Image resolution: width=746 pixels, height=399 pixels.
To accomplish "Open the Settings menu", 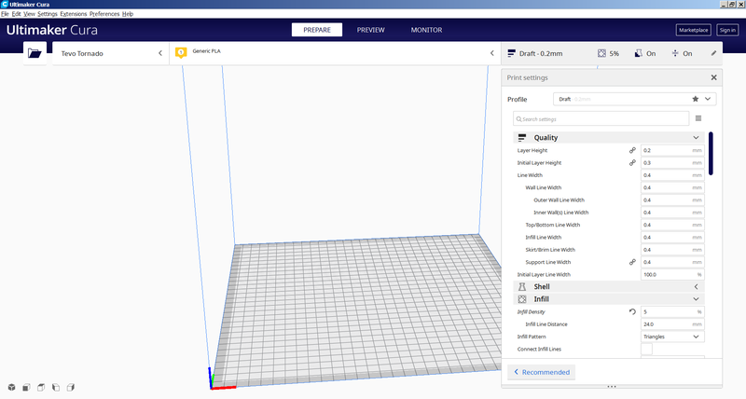I will [x=48, y=14].
